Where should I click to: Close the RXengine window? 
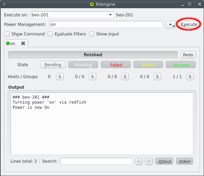click(200, 4)
